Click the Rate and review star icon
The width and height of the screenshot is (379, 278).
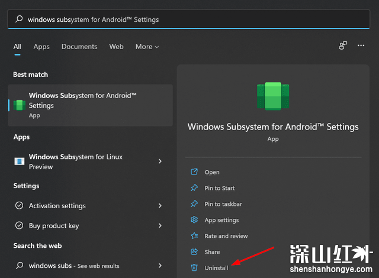point(194,235)
